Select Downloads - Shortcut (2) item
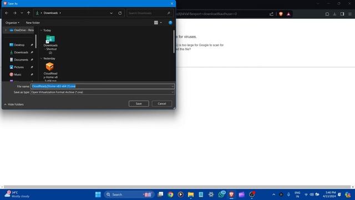The height and width of the screenshot is (200, 355). tap(50, 44)
